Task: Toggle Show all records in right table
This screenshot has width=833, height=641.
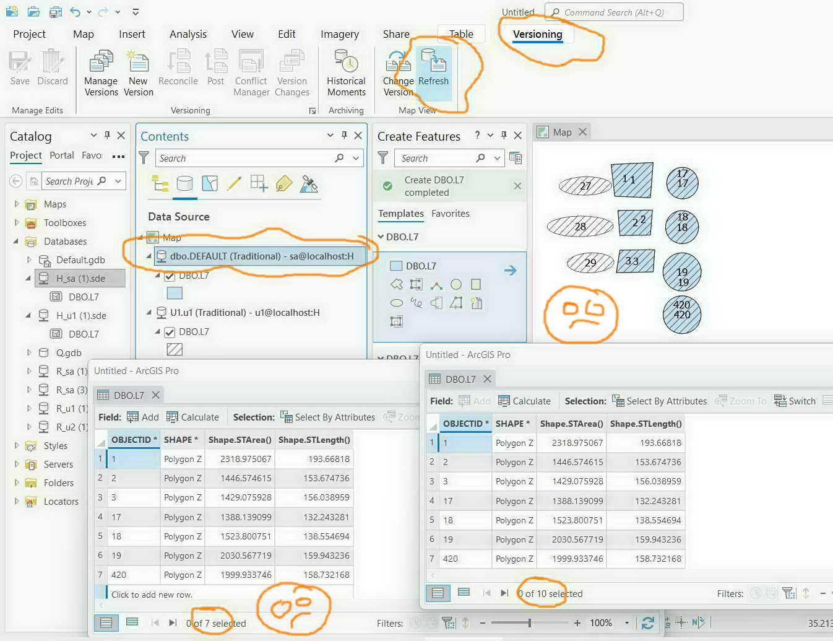Action: [x=438, y=593]
